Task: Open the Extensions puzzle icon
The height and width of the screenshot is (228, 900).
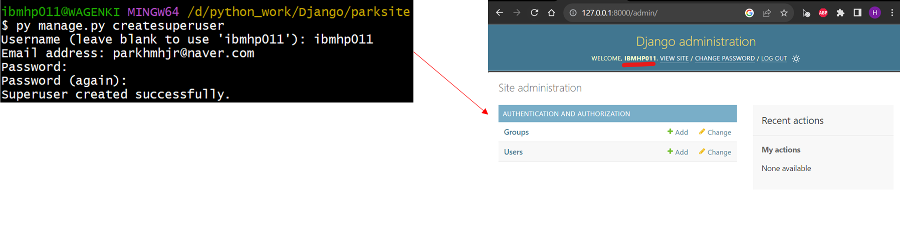Action: [840, 13]
